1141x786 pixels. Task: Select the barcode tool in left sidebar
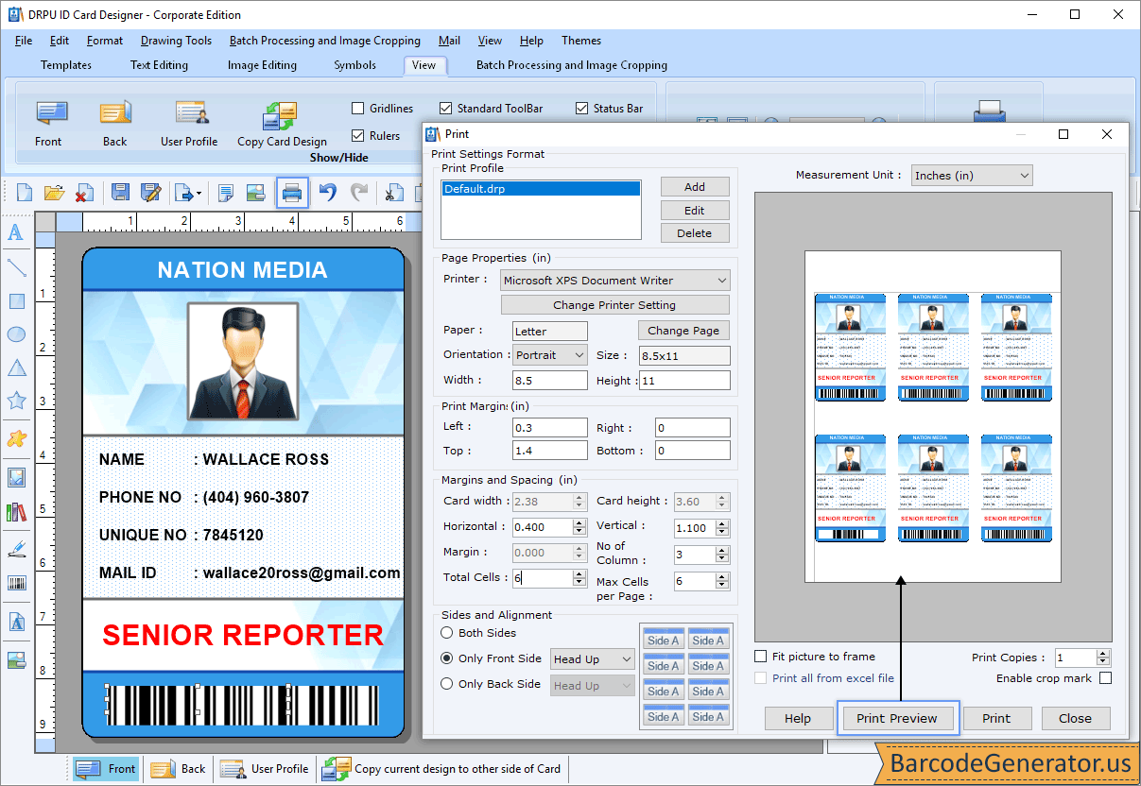tap(16, 583)
